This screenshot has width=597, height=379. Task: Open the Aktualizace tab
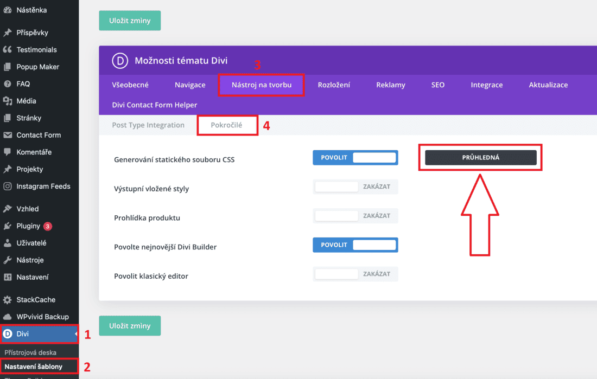[548, 85]
